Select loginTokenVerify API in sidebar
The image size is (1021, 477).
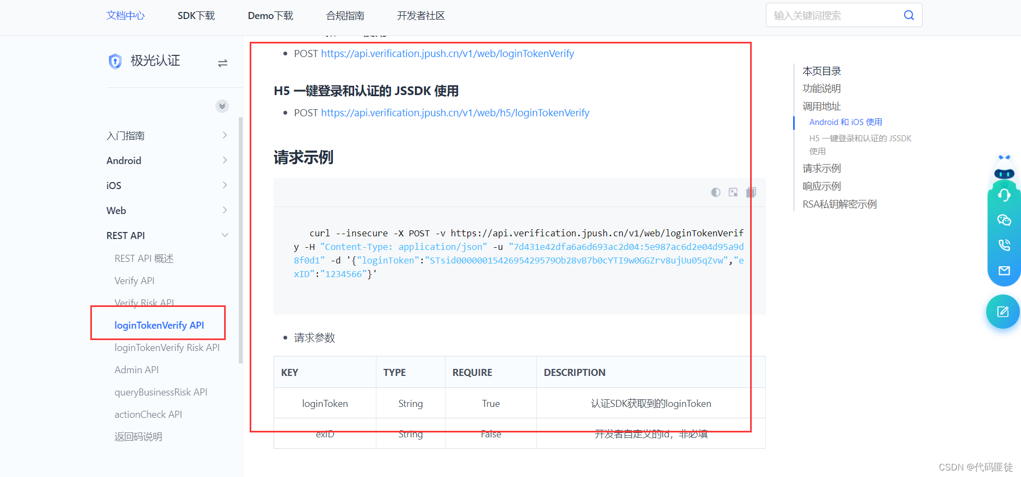click(x=159, y=325)
